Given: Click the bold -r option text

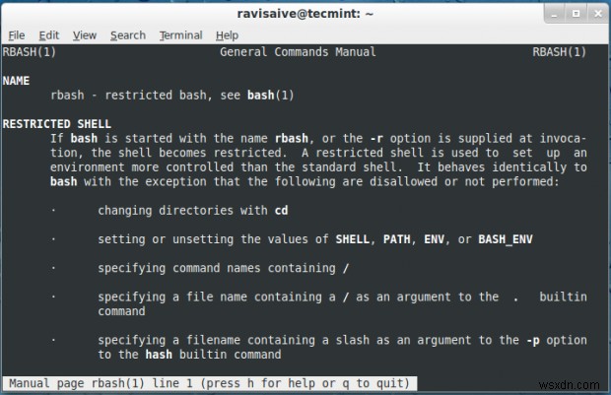Looking at the screenshot, I should 376,138.
